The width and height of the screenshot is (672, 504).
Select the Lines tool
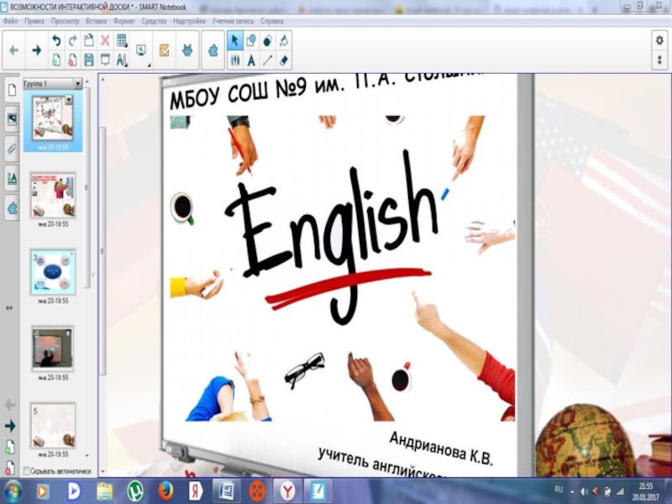(x=267, y=60)
